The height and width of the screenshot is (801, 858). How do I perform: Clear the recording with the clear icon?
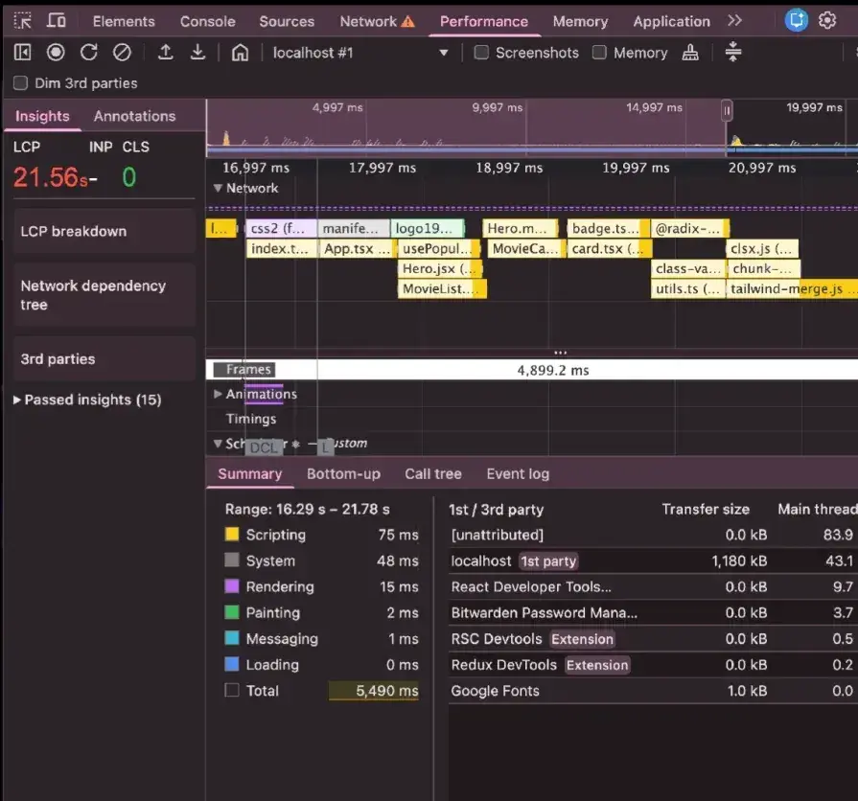click(122, 53)
